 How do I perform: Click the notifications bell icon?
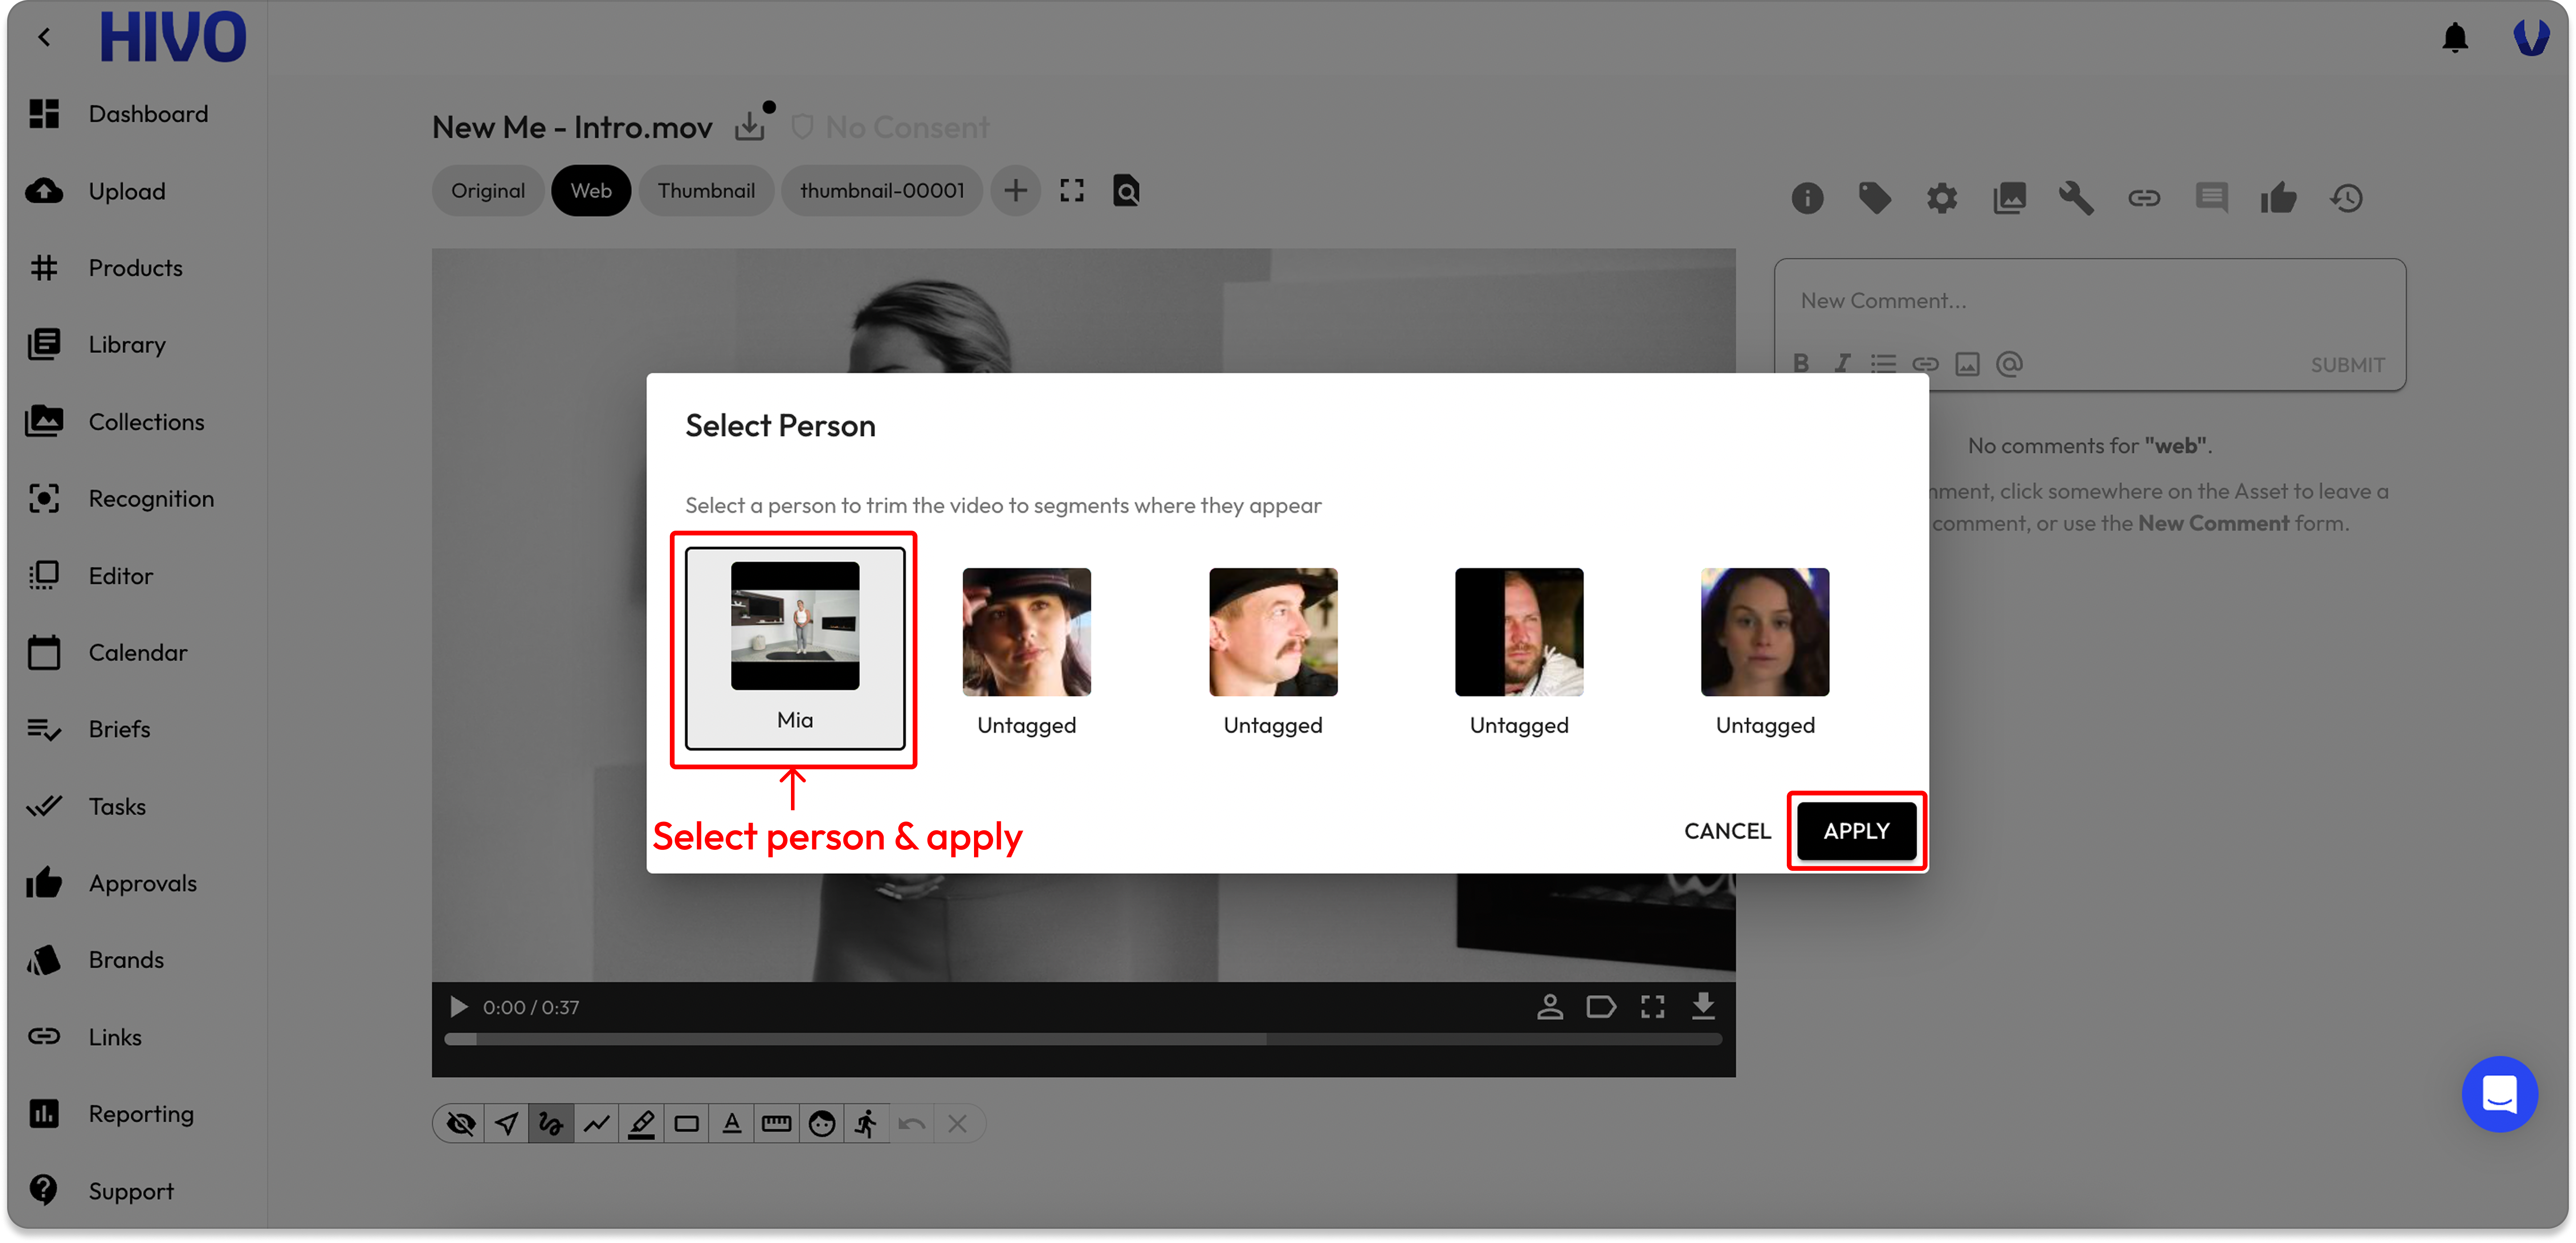(x=2454, y=38)
